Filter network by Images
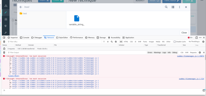Image resolution: width=206 pixels, height=96 pixels. click(151, 42)
